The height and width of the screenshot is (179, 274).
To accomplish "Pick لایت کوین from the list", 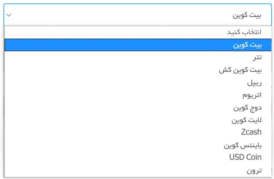I will click(x=138, y=120).
